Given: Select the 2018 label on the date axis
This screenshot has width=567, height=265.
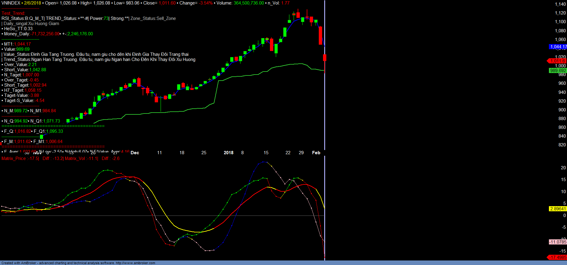Looking at the screenshot, I should pos(229,153).
